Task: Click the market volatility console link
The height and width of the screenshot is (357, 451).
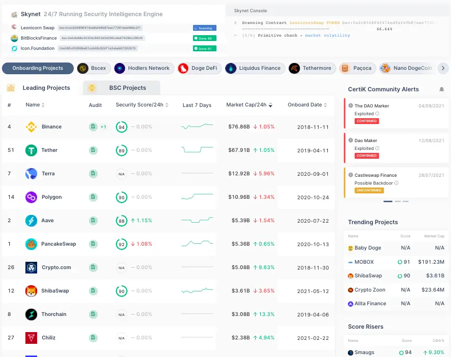Action: [x=327, y=35]
